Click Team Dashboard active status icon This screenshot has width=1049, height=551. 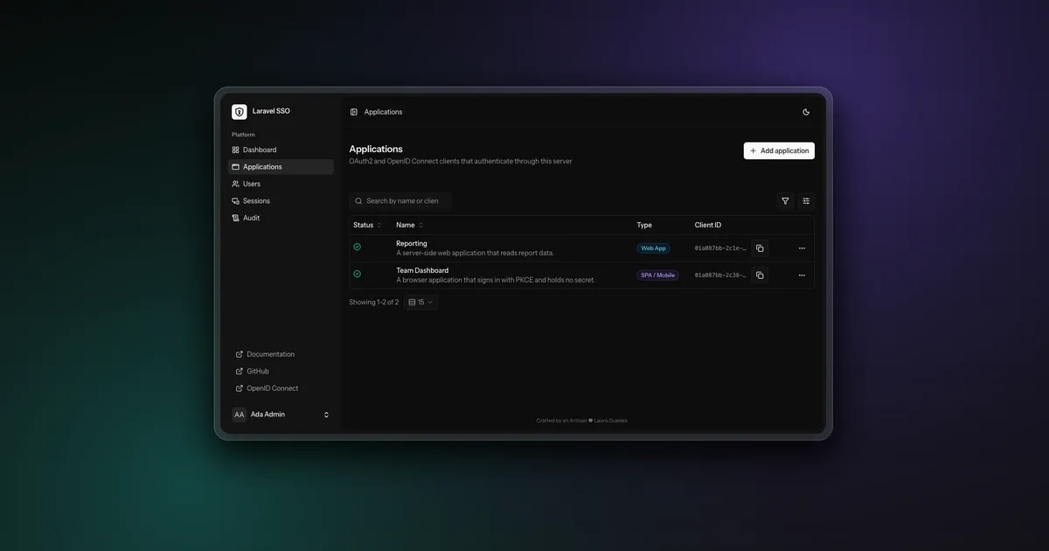[x=357, y=274]
